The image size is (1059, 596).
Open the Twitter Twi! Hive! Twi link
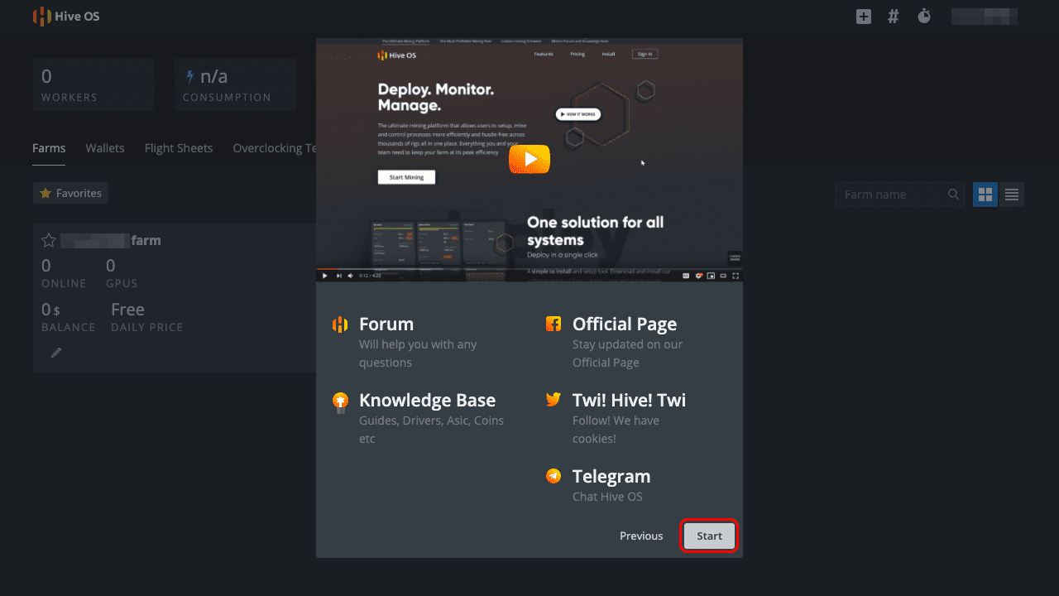point(628,401)
